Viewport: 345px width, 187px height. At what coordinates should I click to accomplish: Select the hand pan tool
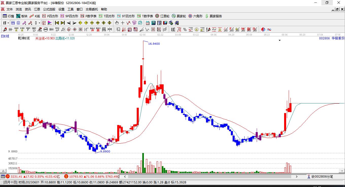117,23
